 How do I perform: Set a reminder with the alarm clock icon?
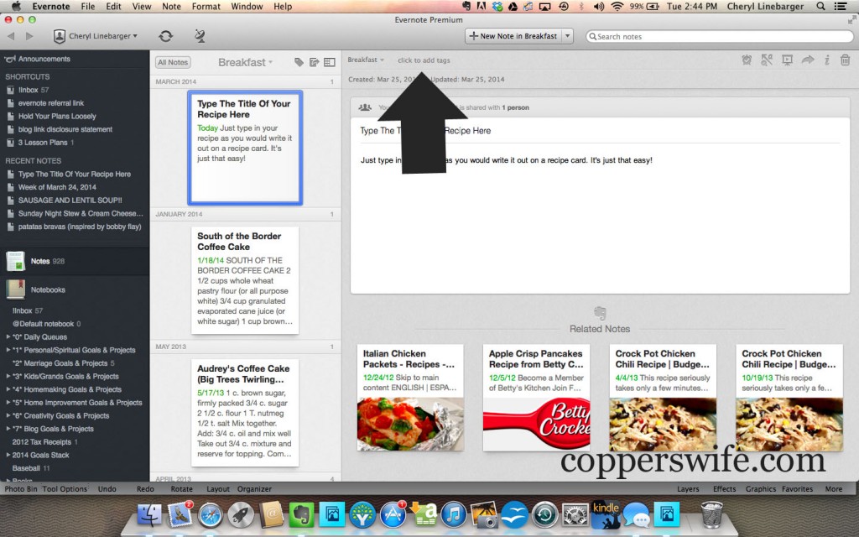coord(746,60)
